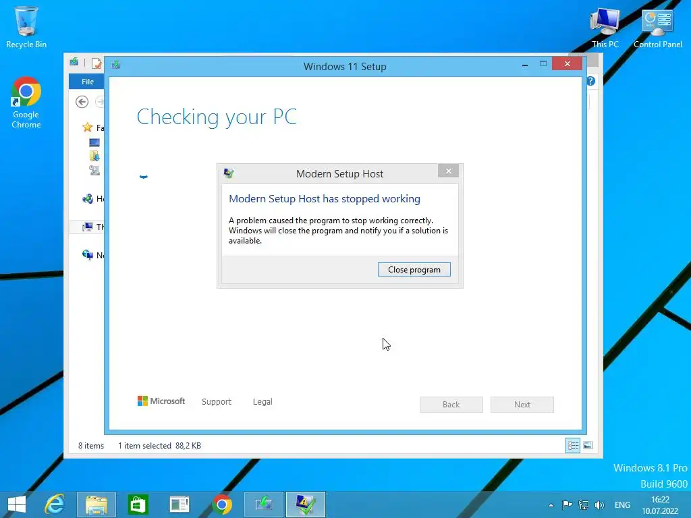Open the Windows Store taskbar icon
This screenshot has width=691, height=518.
(x=138, y=505)
